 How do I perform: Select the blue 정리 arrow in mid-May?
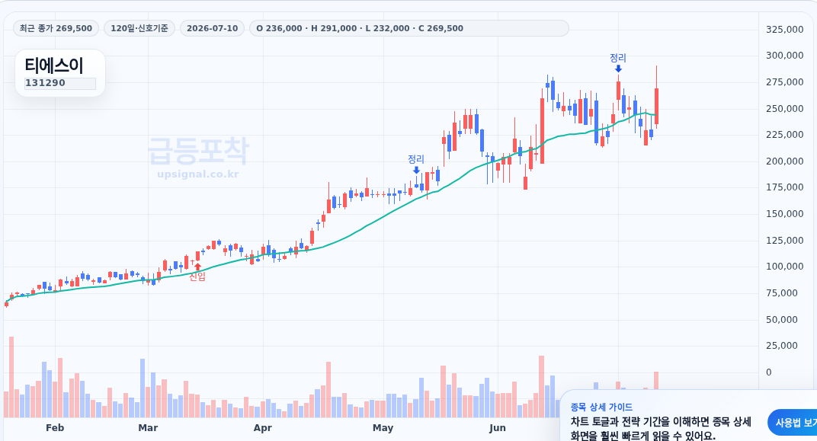point(416,170)
